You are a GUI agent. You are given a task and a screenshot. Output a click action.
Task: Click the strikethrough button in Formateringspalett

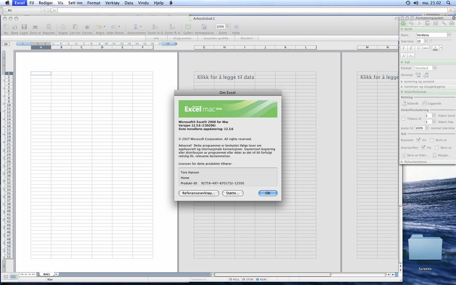pyautogui.click(x=426, y=48)
